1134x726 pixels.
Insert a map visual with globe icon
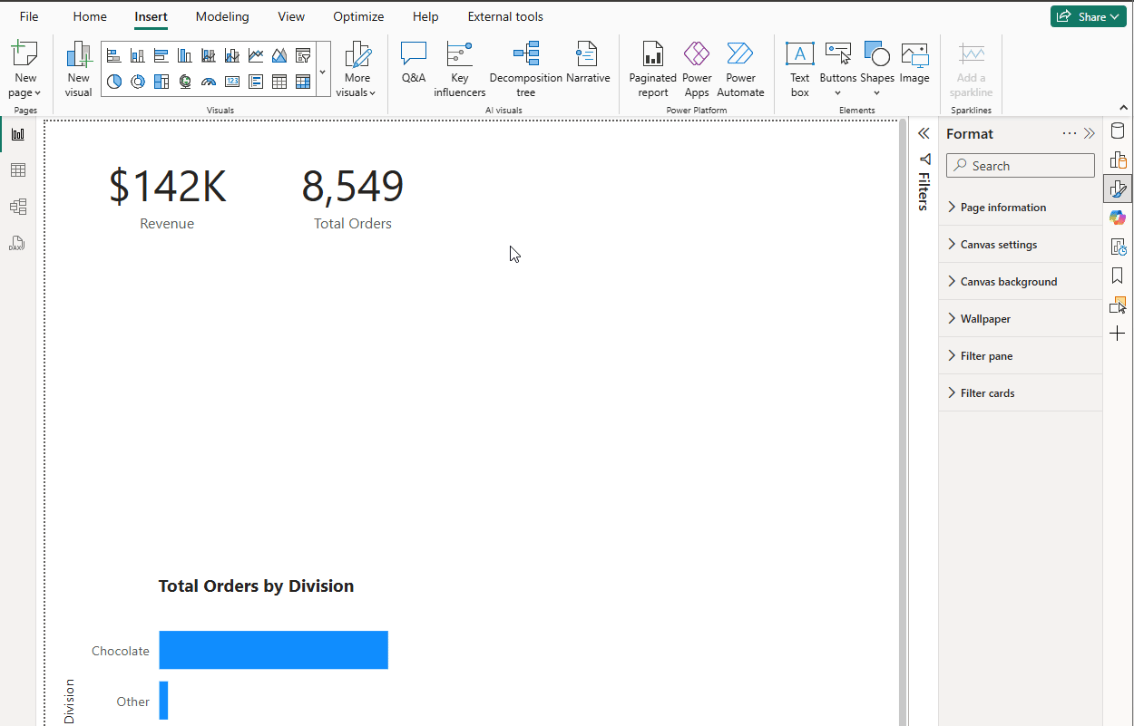click(x=185, y=82)
